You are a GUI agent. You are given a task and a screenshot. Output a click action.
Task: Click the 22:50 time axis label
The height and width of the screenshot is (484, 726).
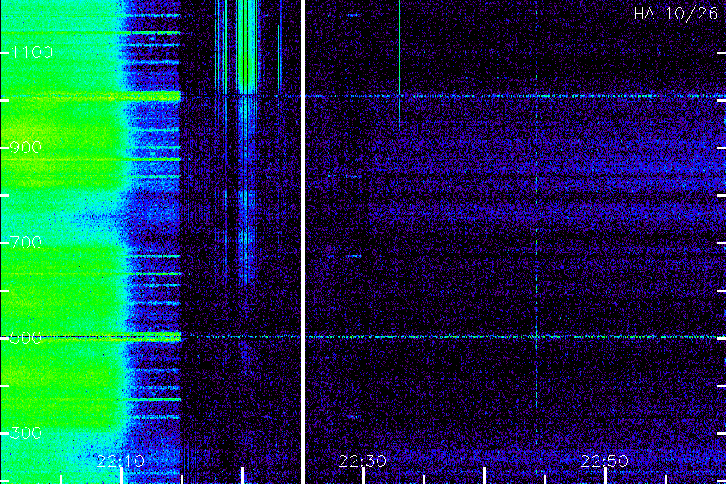604,461
